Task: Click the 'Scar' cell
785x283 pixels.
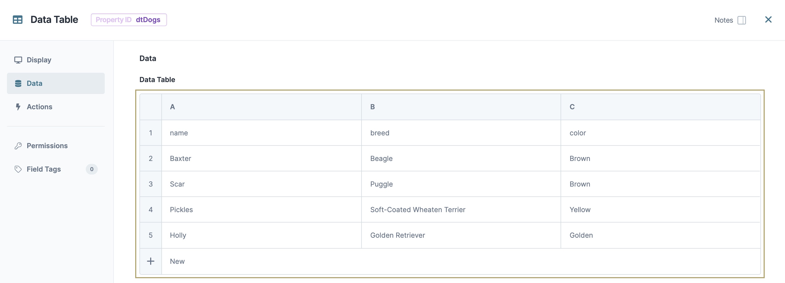Action: 261,184
